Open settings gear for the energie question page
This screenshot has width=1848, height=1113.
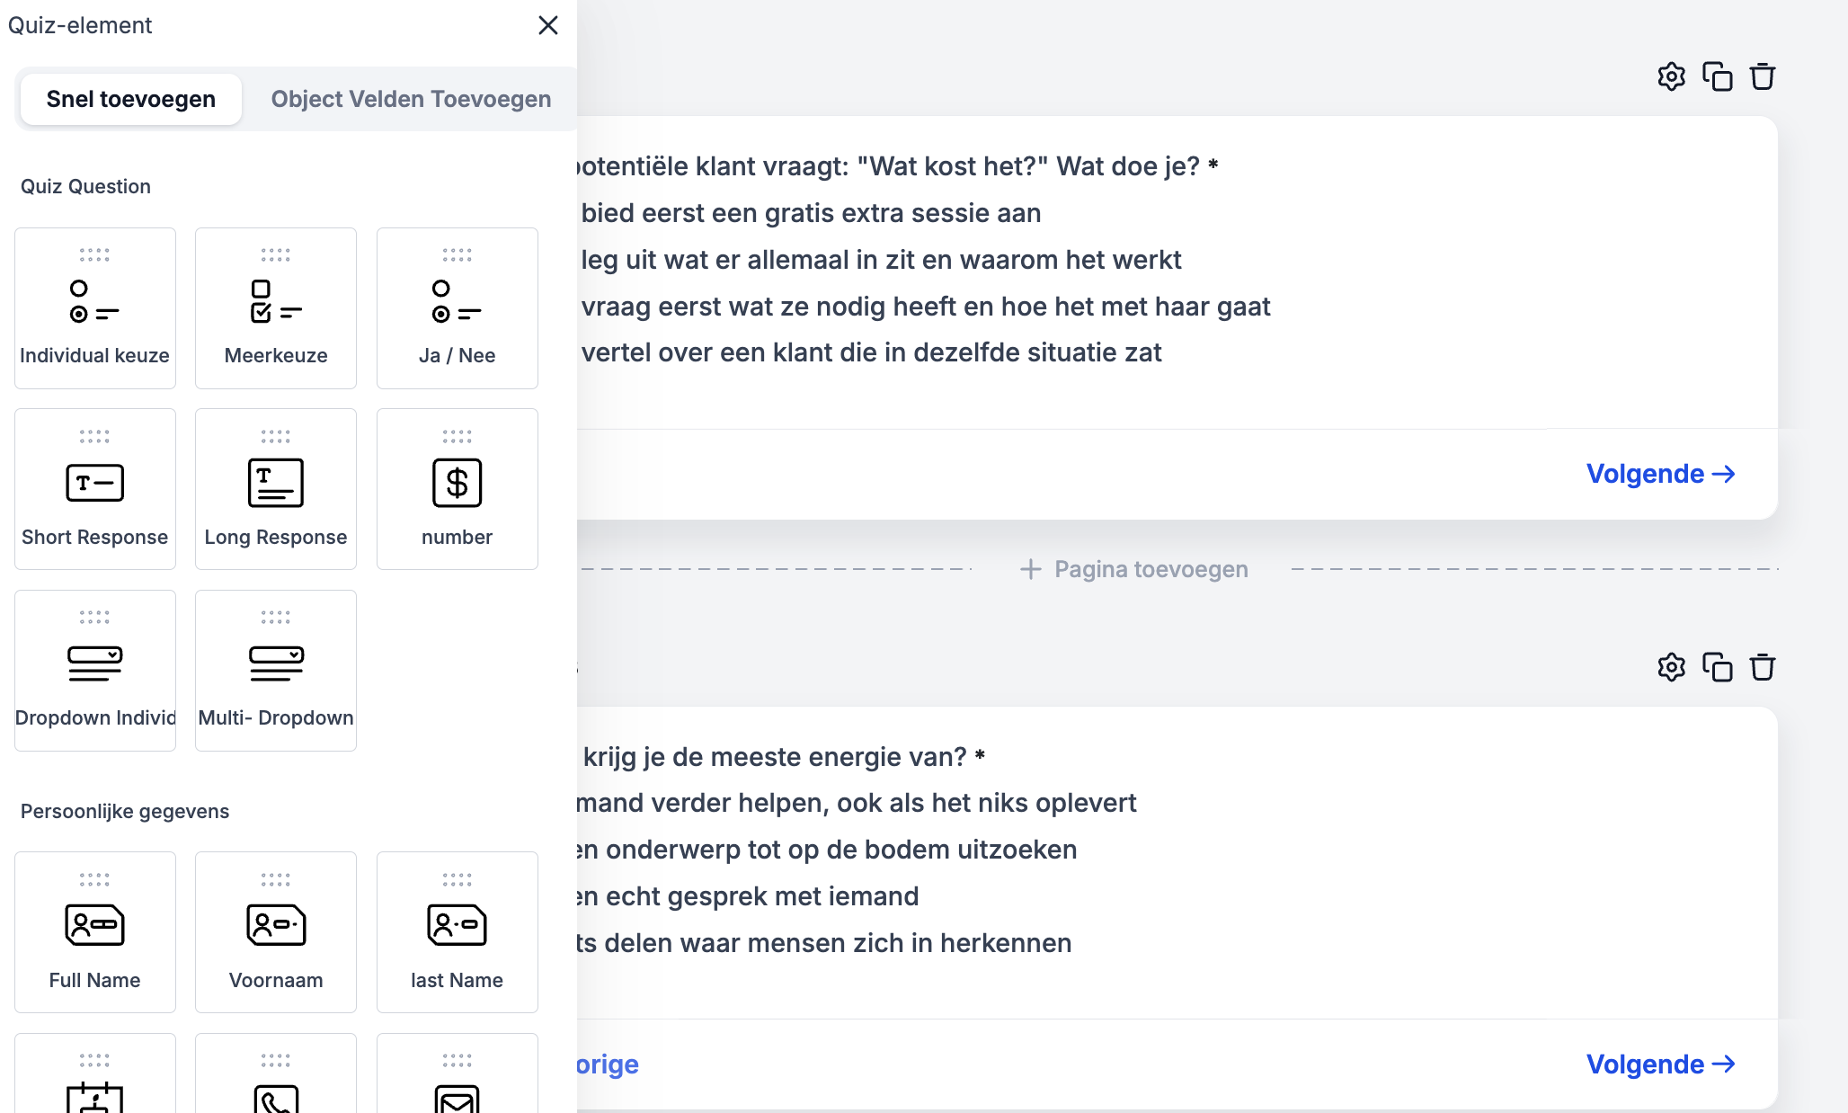(1671, 667)
